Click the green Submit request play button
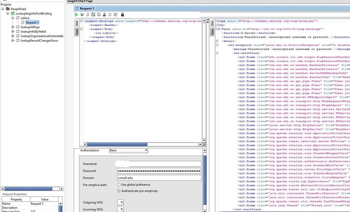Viewport: 350px width, 212px height. (x=76, y=15)
